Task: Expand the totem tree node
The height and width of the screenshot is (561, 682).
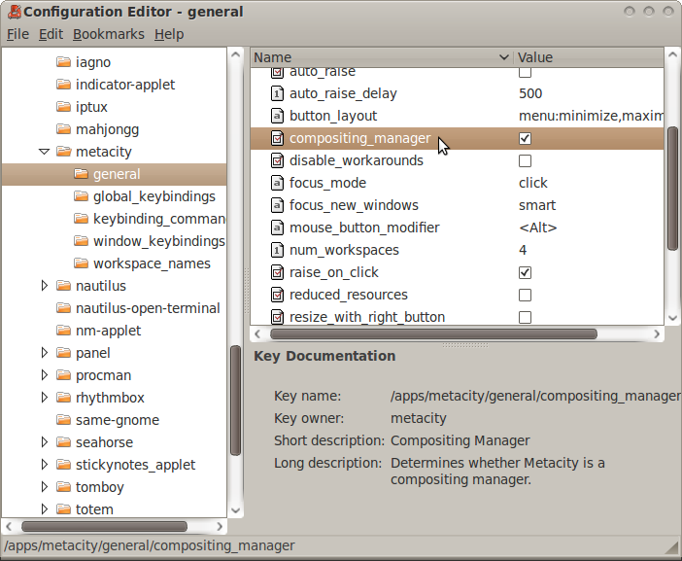Action: tap(45, 509)
